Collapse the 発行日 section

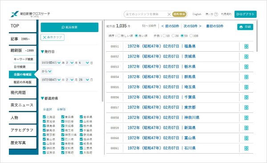pos(48,52)
